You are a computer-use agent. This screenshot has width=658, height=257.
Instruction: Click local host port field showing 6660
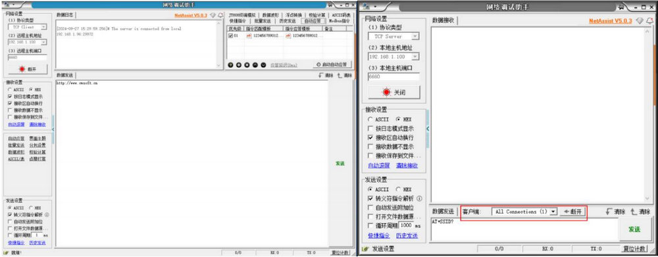click(393, 77)
